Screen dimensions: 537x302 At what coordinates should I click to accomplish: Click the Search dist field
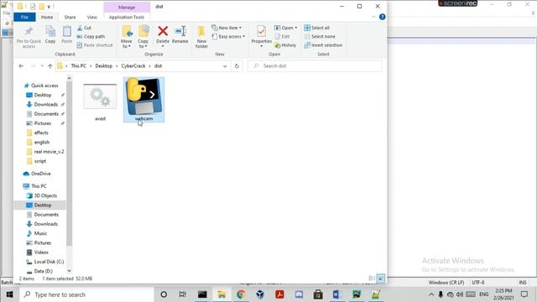315,65
